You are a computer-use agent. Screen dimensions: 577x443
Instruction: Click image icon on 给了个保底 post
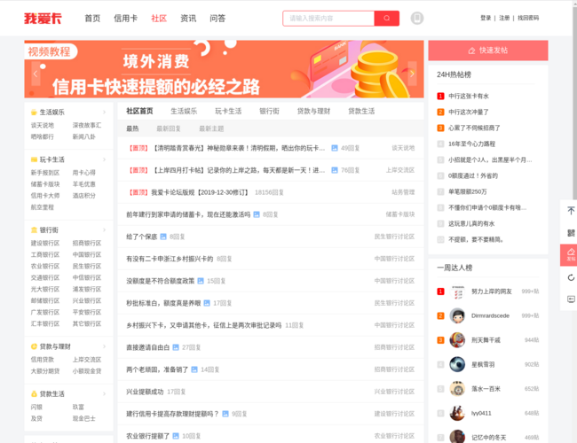click(163, 237)
